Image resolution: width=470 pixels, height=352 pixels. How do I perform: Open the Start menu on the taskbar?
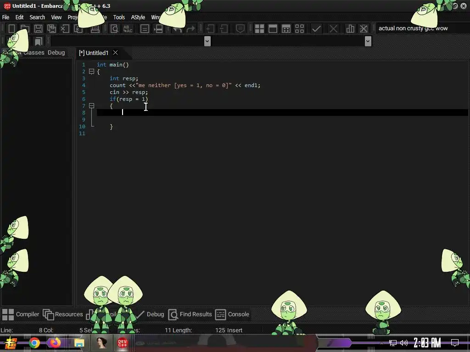tap(11, 343)
